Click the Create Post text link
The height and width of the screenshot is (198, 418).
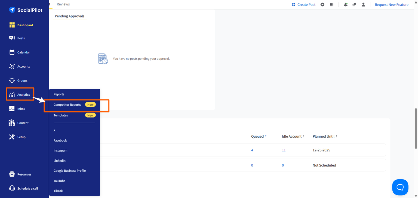(306, 5)
